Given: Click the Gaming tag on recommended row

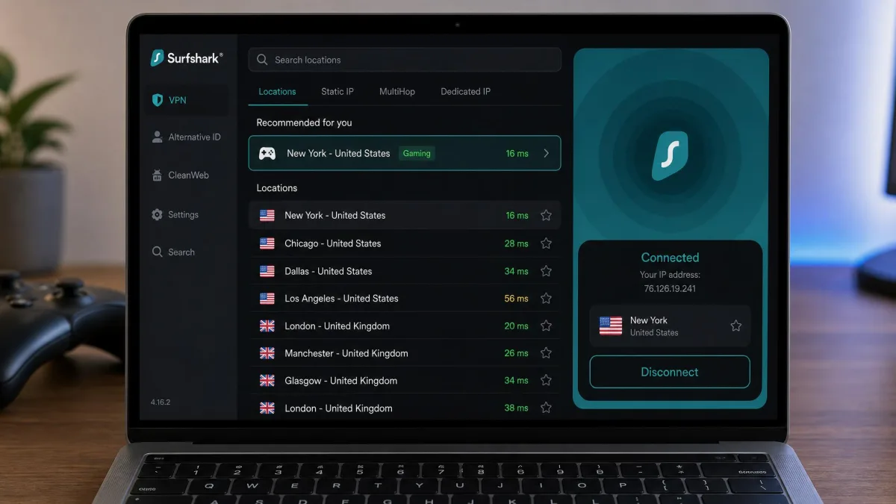Looking at the screenshot, I should point(417,153).
